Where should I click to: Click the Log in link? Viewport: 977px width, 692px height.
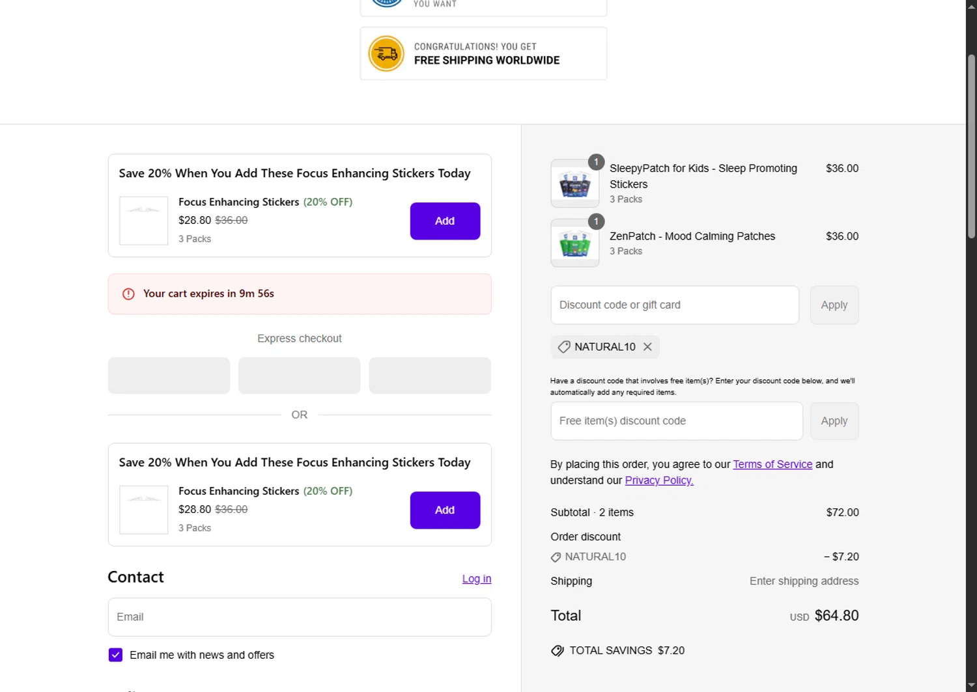pos(477,579)
